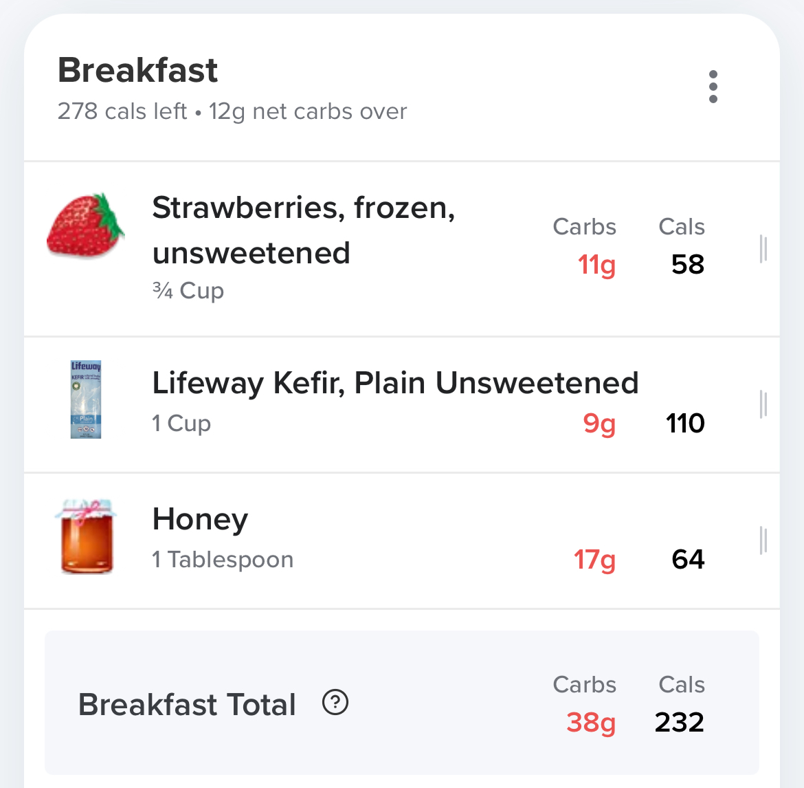This screenshot has width=804, height=788.
Task: Tap the 1 Tablespoon serving size
Action: coord(223,560)
